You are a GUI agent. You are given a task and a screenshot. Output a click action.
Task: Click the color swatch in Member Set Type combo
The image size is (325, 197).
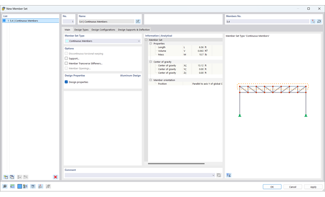coord(67,41)
